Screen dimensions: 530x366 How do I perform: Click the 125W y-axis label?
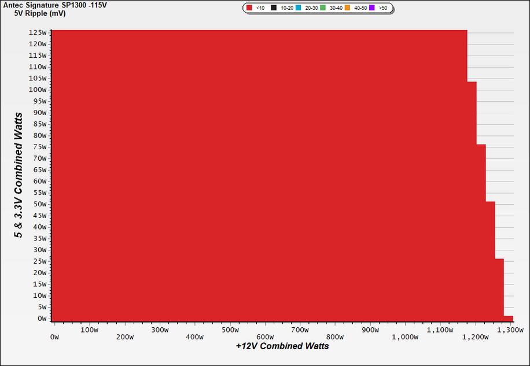point(38,32)
